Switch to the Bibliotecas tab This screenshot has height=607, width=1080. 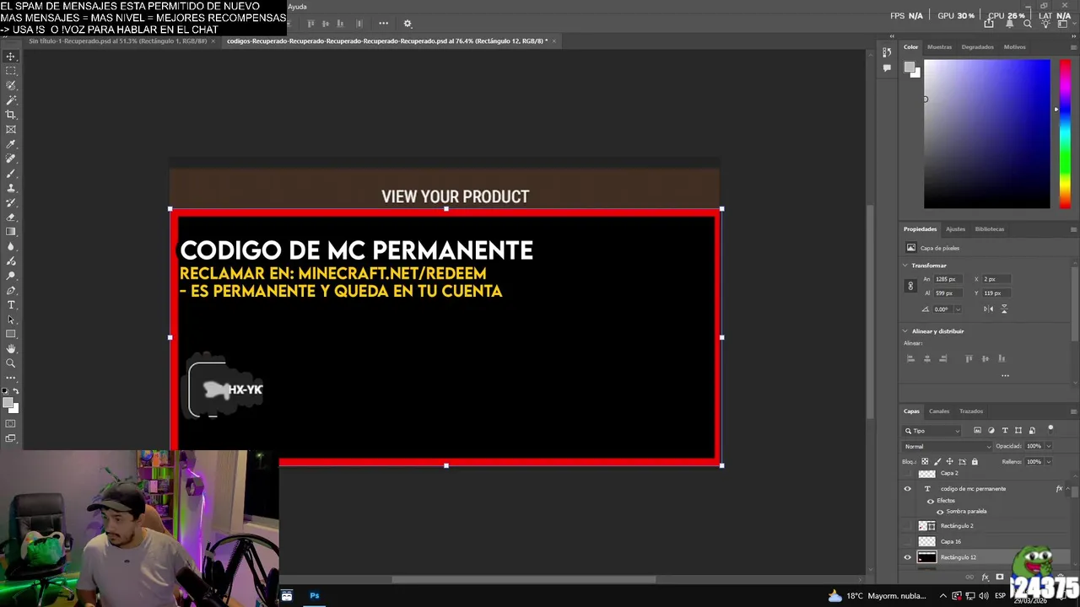990,229
